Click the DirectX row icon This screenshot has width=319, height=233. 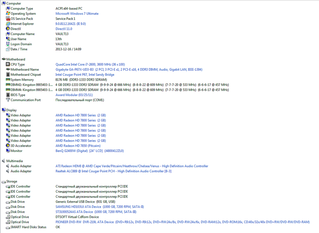pos(8,29)
